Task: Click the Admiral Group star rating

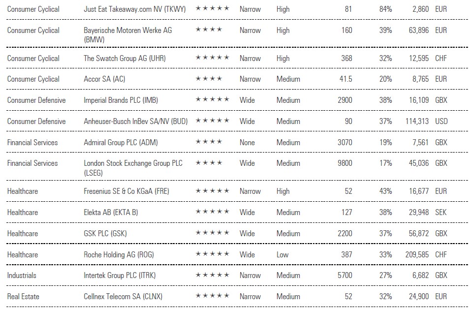Action: click(209, 142)
